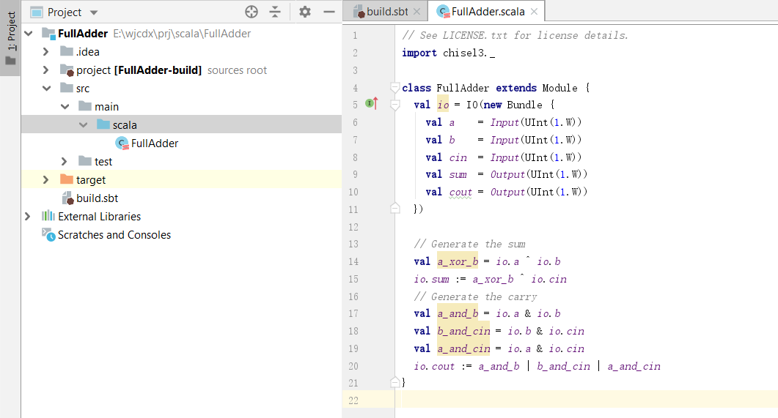Click the collapse all icon in Project panel
Viewport: 778px width, 418px height.
275,12
